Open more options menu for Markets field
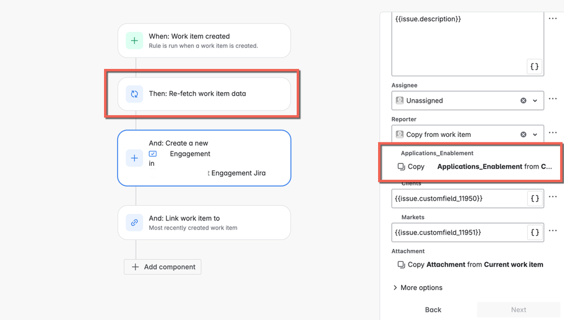Image resolution: width=564 pixels, height=320 pixels. [x=553, y=230]
